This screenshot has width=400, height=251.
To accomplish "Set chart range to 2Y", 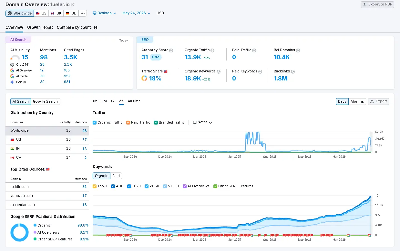I will [121, 101].
